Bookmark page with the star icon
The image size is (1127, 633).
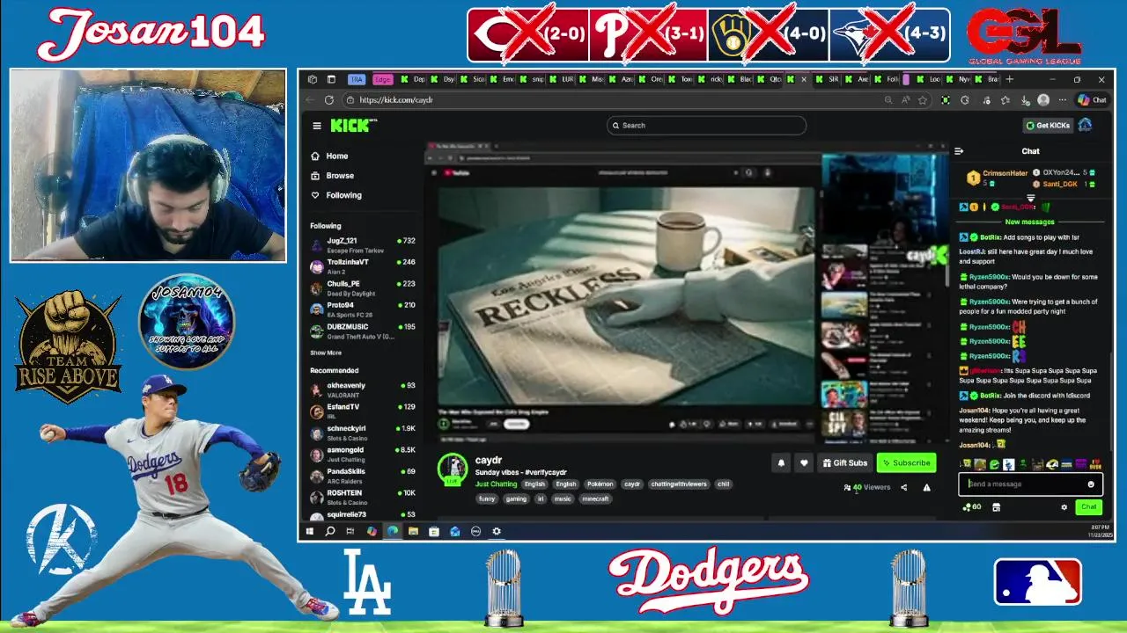922,100
